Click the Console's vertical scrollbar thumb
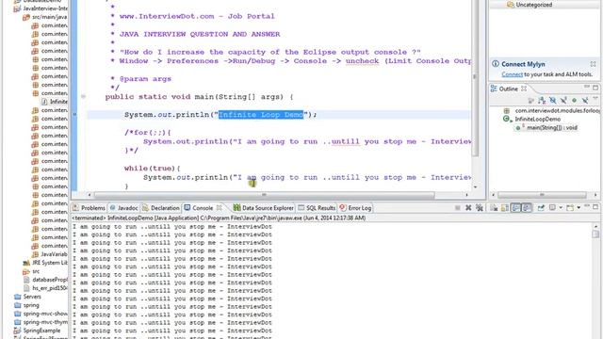 595,234
